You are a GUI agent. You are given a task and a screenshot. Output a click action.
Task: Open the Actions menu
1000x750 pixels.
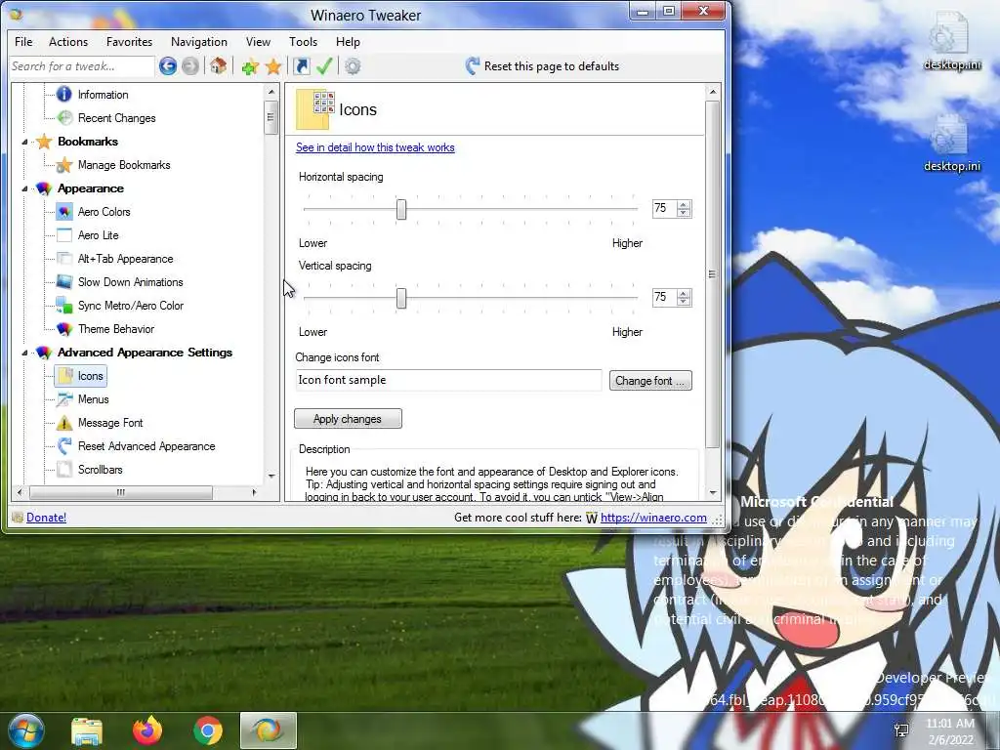[68, 41]
